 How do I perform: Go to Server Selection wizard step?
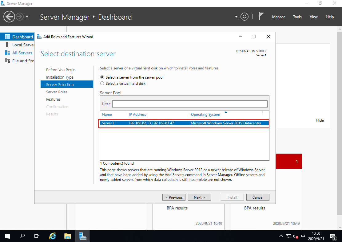67,84
